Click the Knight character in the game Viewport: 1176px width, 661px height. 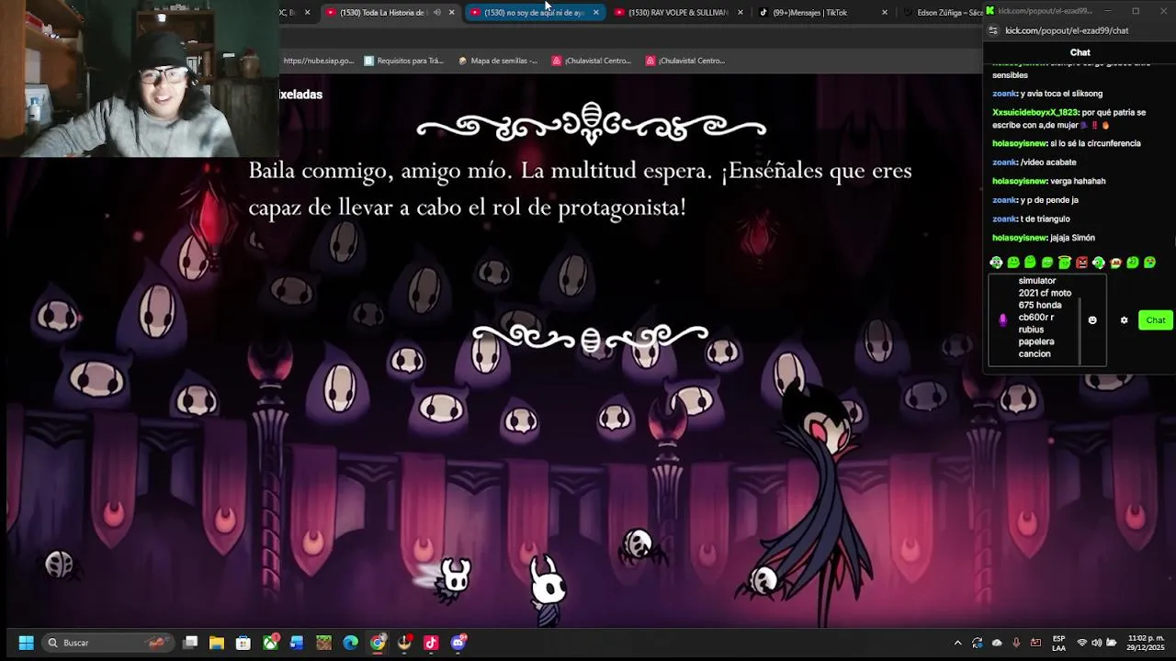[x=548, y=588]
